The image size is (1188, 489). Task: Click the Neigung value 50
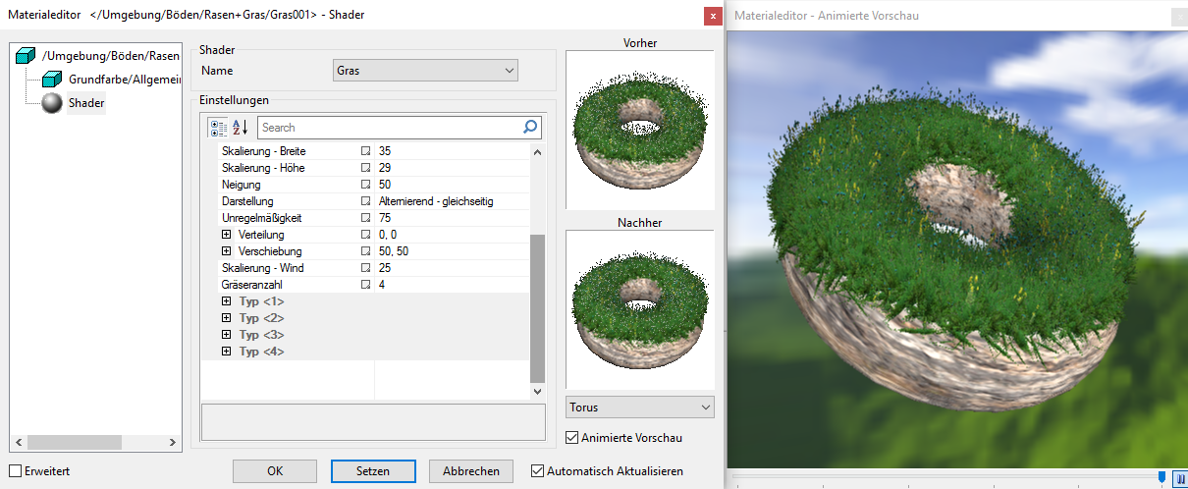pos(384,185)
